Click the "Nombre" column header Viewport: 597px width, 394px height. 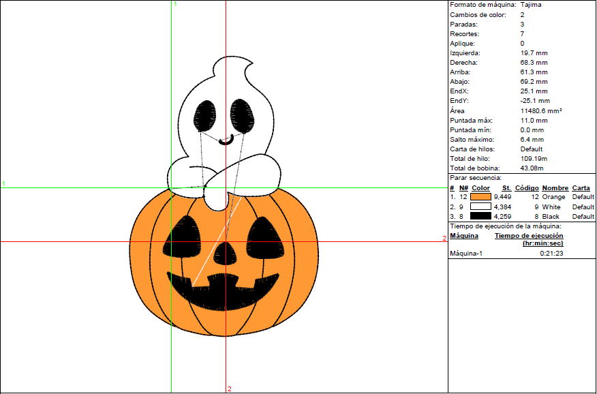coord(555,187)
